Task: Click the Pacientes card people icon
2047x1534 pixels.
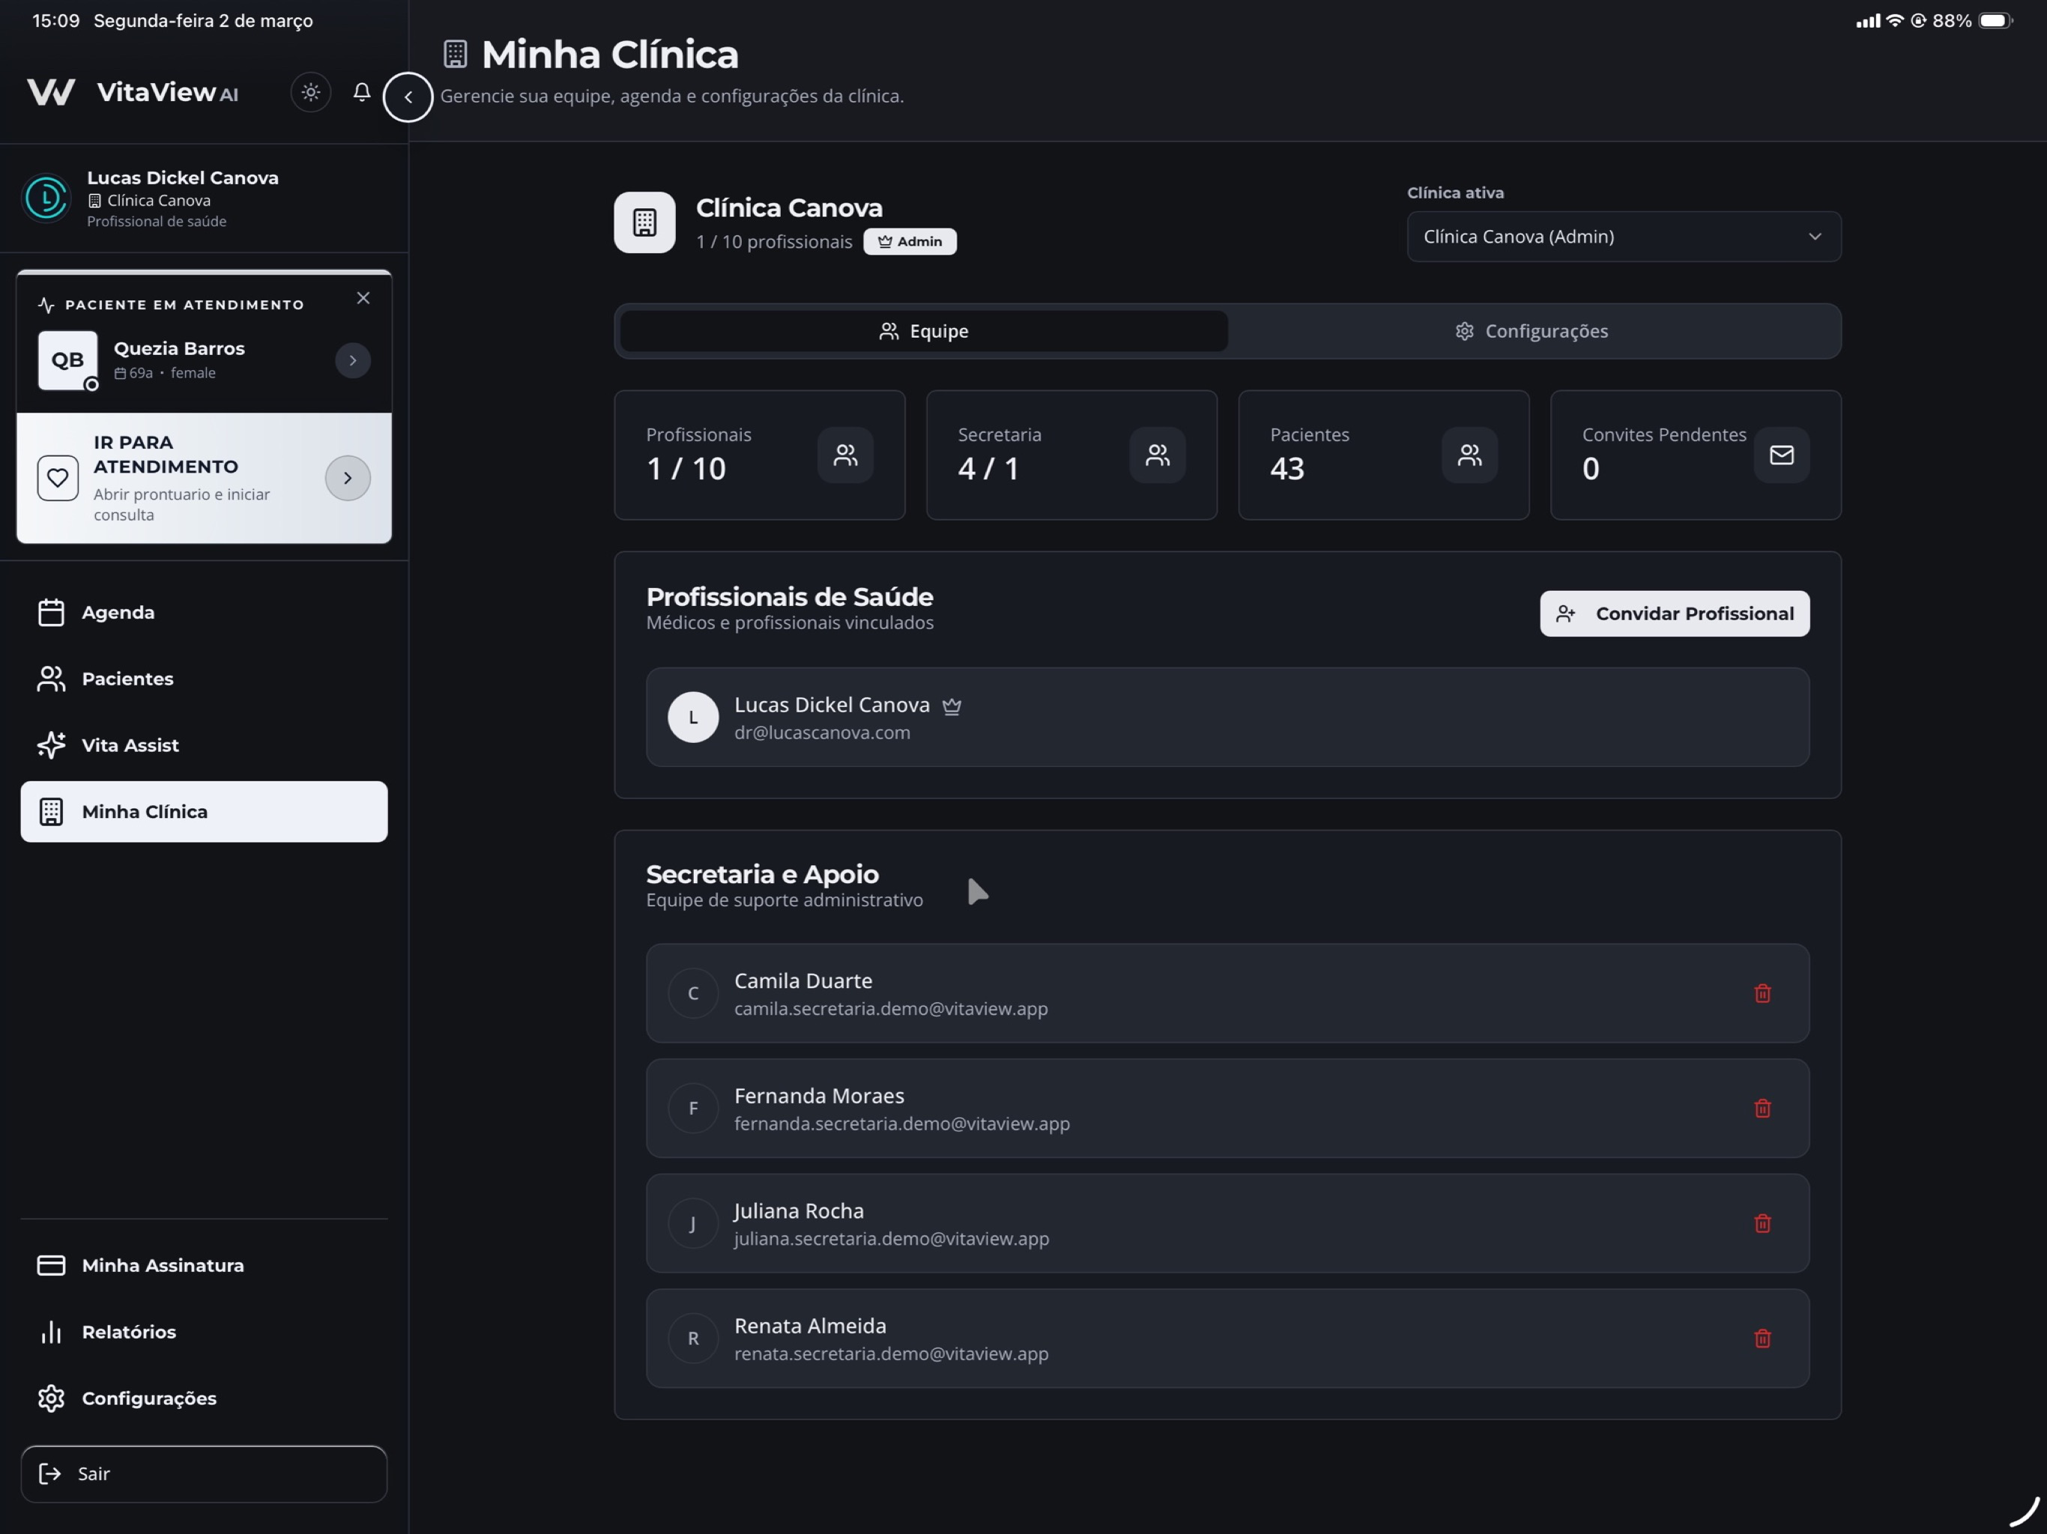Action: [x=1469, y=455]
